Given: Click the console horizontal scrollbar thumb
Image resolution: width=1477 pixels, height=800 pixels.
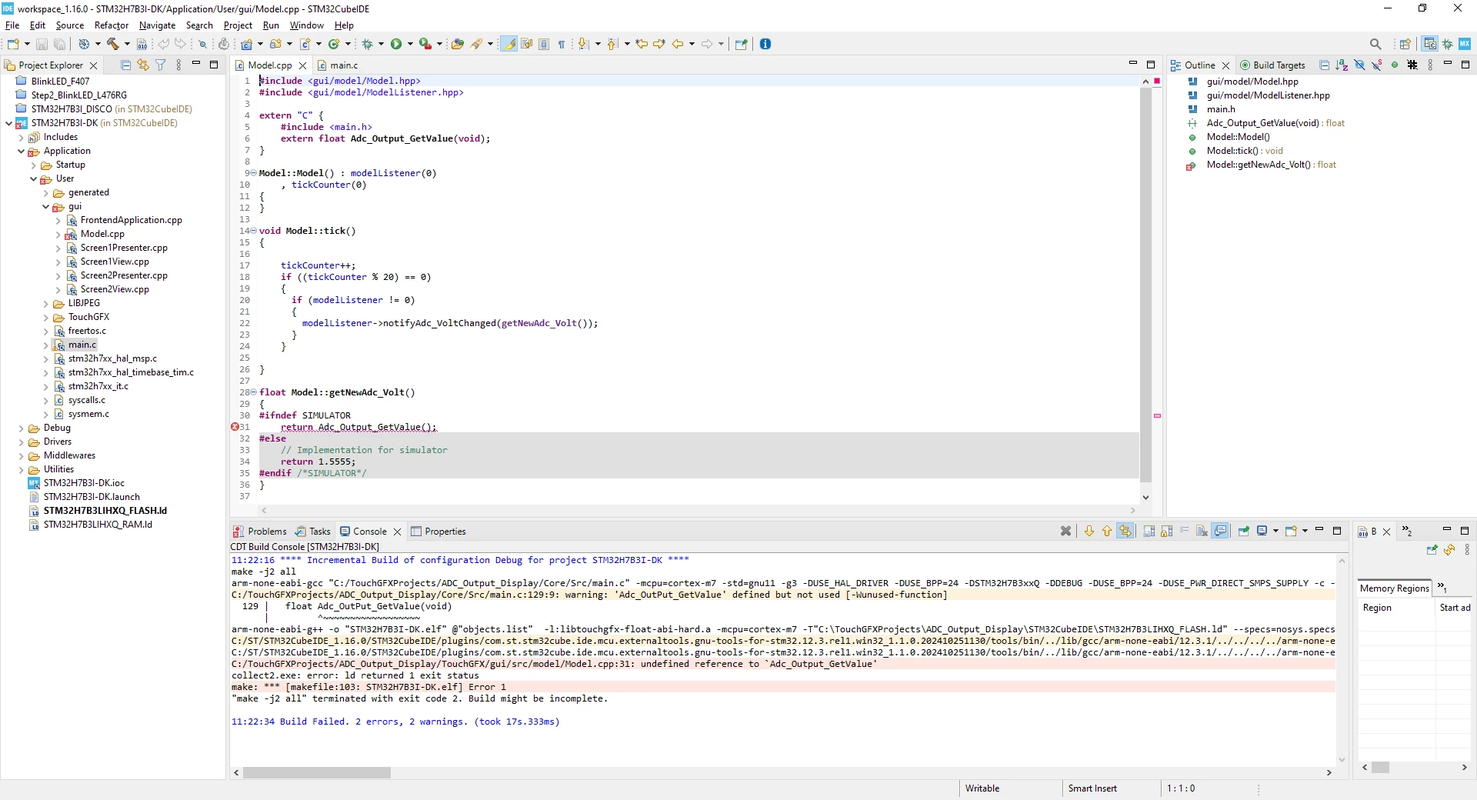Looking at the screenshot, I should [x=317, y=773].
